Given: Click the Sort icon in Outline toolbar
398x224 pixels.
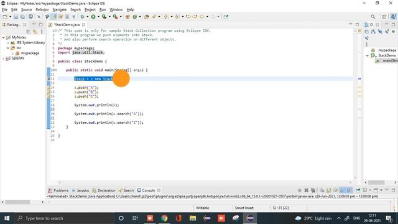Looking at the screenshot, I should click(x=373, y=32).
